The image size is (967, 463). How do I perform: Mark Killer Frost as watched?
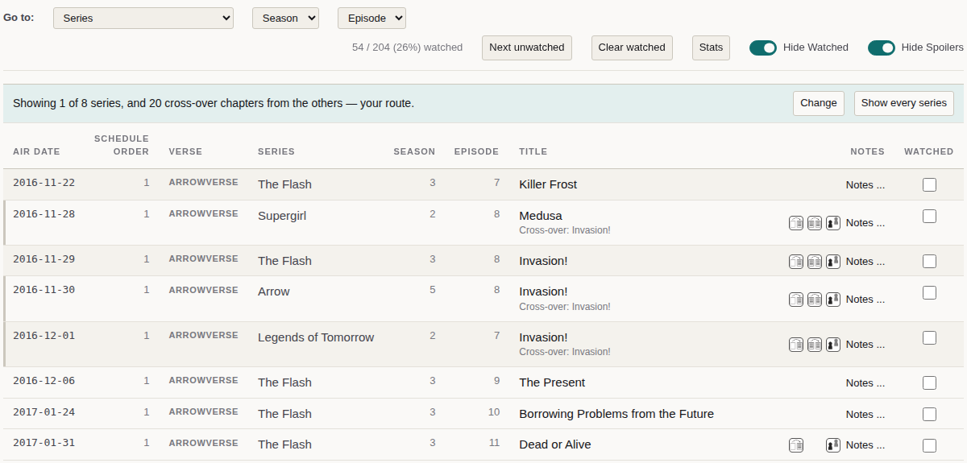[x=929, y=184]
